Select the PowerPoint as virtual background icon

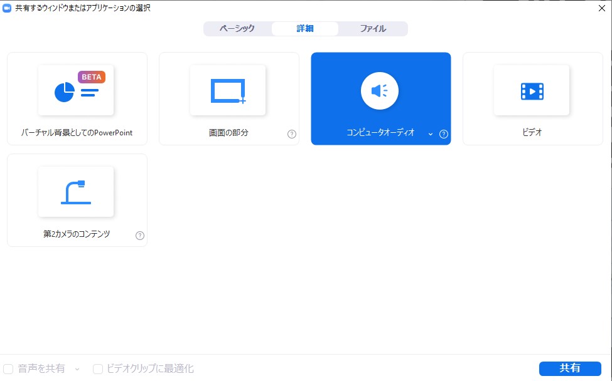pos(76,90)
